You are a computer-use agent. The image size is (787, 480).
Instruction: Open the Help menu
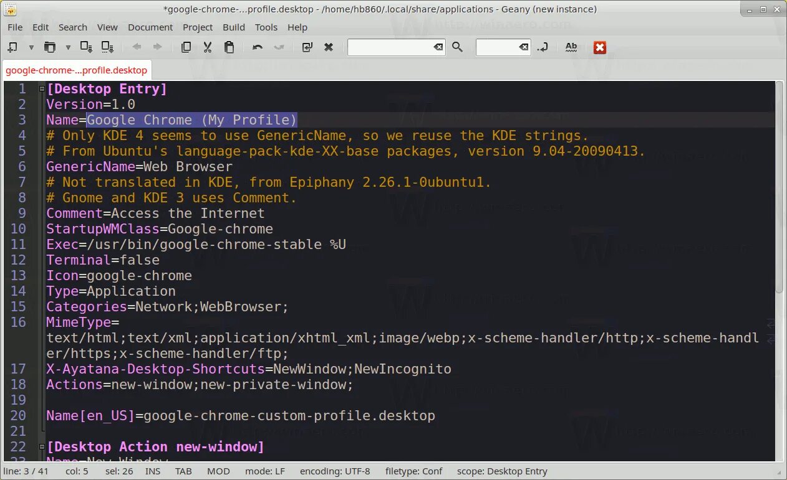[297, 27]
